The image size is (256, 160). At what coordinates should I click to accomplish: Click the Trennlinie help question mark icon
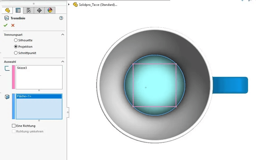click(x=61, y=18)
